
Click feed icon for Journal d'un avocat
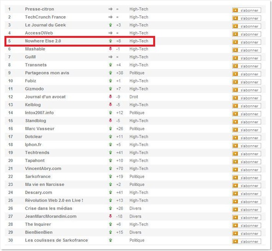point(236,98)
